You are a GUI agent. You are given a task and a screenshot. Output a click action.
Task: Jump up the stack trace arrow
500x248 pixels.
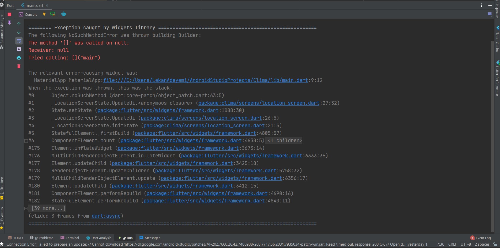19,24
